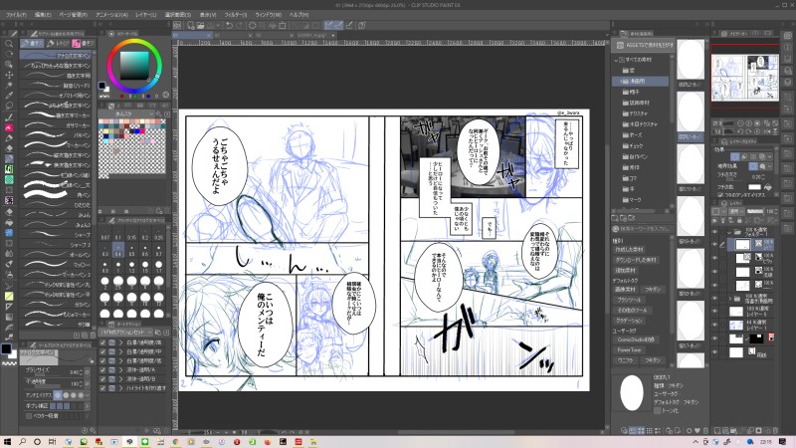Hide the レイヤー 1 layer via eye icon
Viewport: 796px width, 448px height.
pos(714,326)
